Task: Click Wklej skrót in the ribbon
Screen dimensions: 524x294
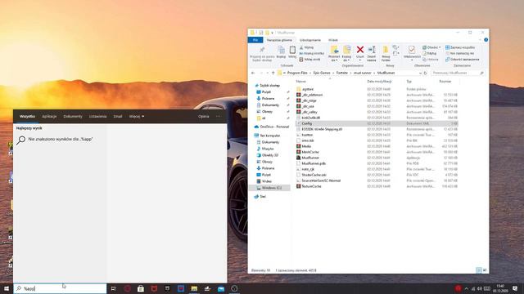Action: [309, 60]
